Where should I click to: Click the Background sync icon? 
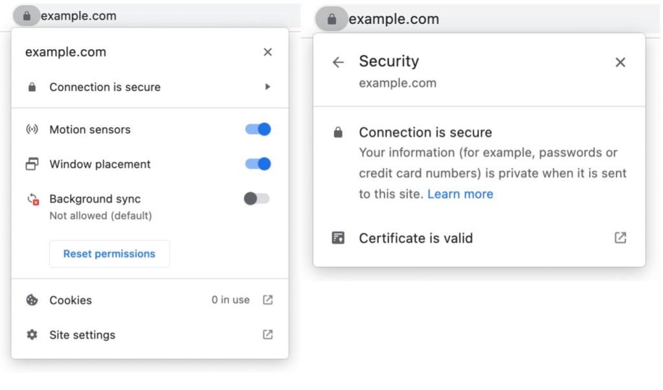pyautogui.click(x=32, y=200)
